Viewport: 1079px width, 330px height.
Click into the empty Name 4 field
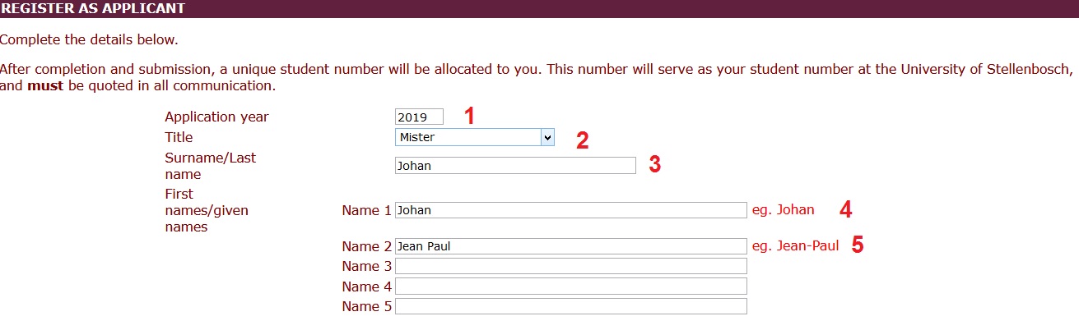(x=570, y=286)
